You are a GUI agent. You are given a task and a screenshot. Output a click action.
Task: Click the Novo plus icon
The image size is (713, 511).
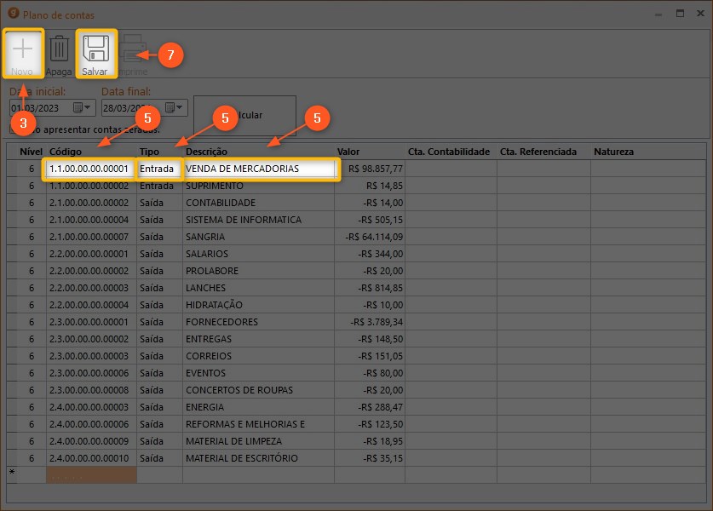[x=23, y=49]
